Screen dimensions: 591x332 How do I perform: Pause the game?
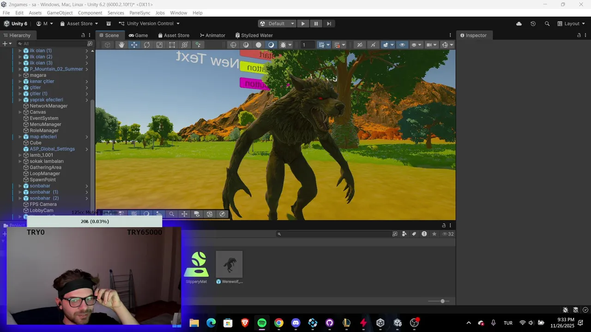coord(316,24)
